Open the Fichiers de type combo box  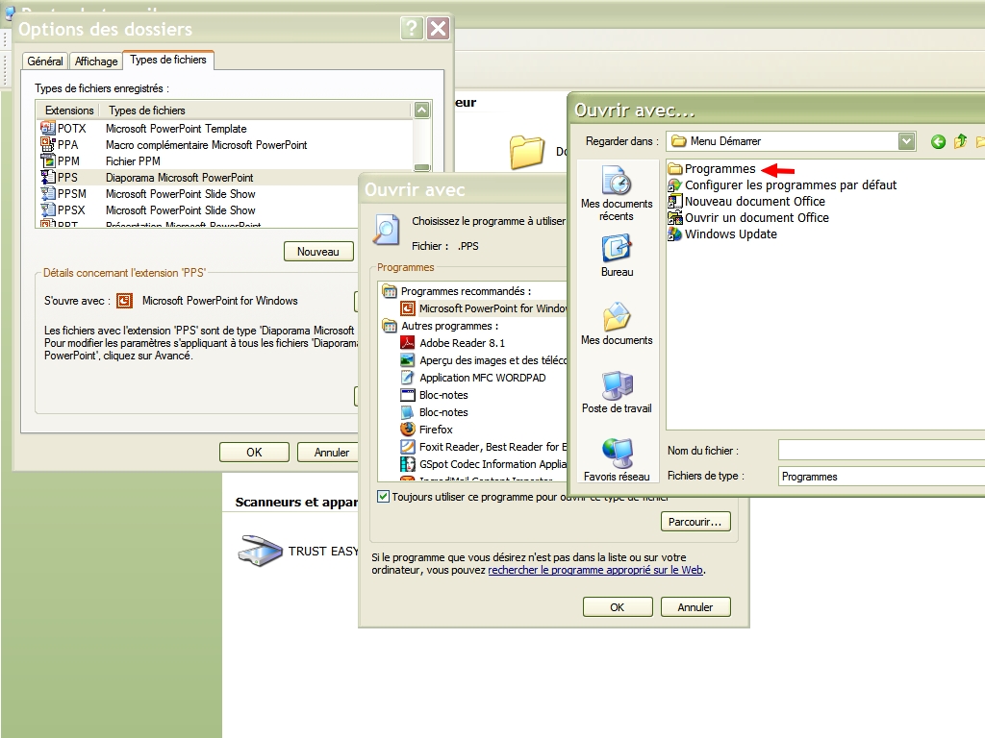coord(880,477)
